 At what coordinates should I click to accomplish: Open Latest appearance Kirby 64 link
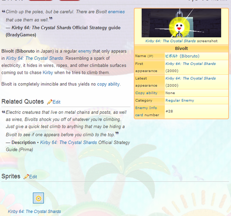(190, 78)
